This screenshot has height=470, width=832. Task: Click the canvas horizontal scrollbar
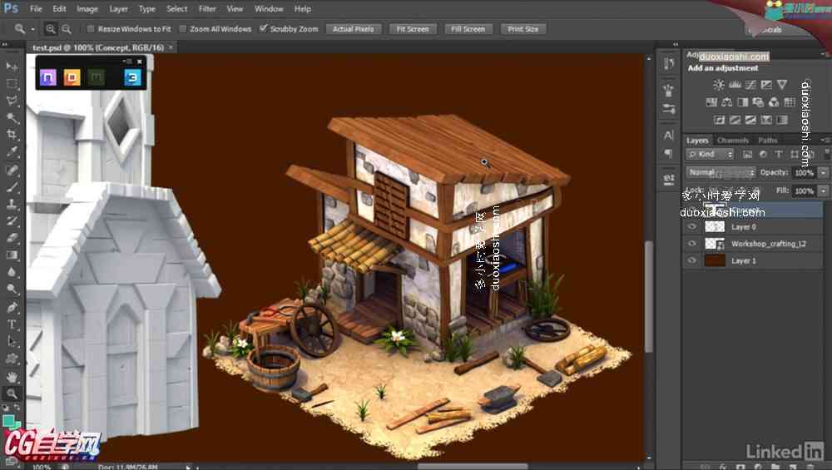[473, 467]
